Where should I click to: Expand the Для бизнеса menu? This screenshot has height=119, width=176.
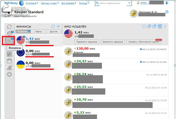pyautogui.click(x=69, y=3)
